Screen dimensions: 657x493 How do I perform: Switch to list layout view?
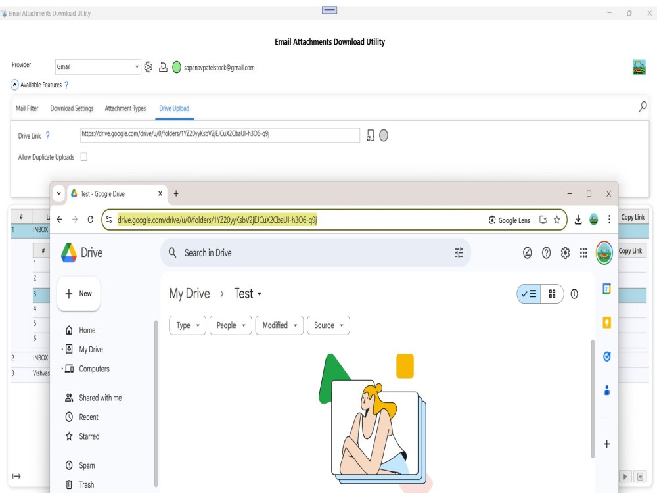point(529,294)
